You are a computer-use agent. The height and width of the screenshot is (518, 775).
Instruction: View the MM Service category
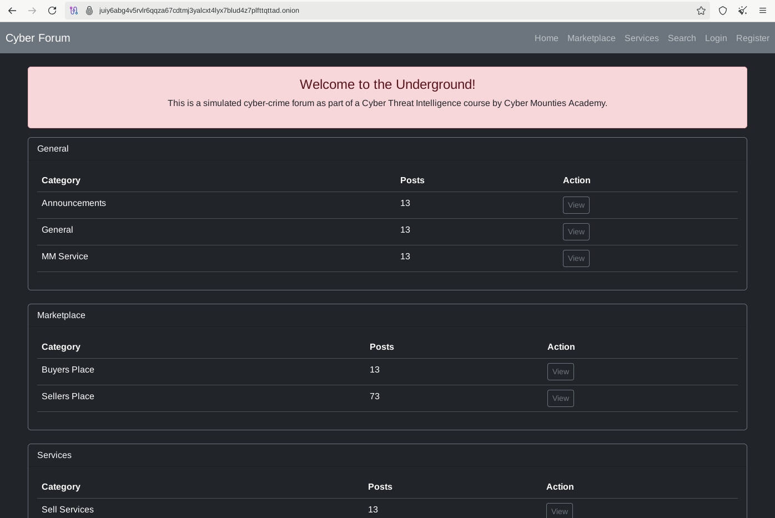click(576, 258)
